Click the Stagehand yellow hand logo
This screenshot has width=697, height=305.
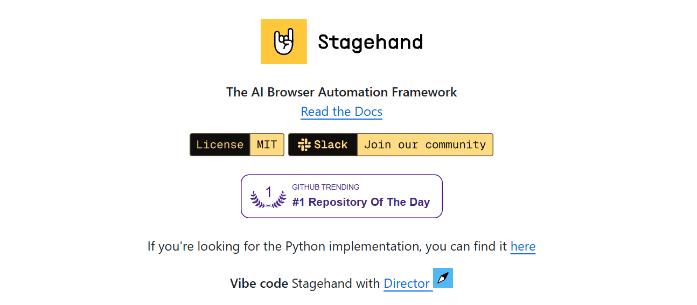tap(284, 41)
